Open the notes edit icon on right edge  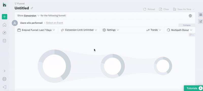pos(201,21)
